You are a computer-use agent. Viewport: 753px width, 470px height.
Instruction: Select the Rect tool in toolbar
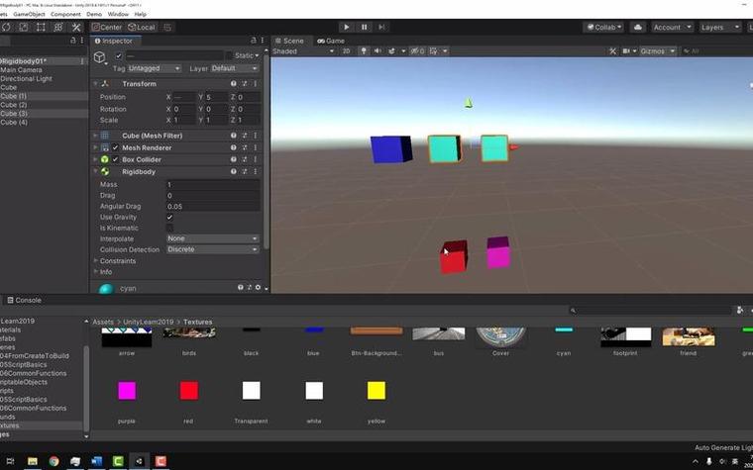42,28
